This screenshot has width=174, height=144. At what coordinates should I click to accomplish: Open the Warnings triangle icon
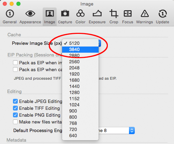point(145,14)
